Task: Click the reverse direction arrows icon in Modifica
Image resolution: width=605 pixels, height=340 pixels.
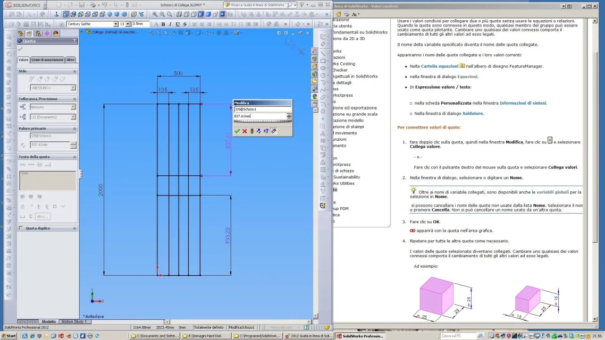Action: (x=258, y=131)
